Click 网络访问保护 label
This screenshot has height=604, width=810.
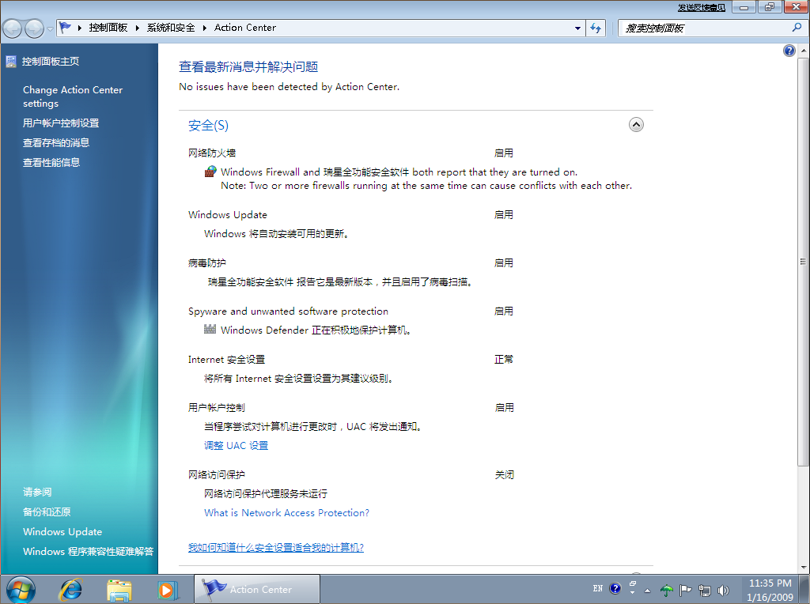(x=217, y=474)
